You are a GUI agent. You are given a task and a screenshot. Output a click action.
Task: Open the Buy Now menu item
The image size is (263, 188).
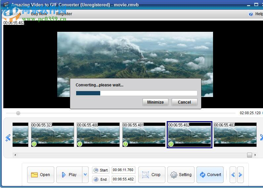(x=39, y=14)
